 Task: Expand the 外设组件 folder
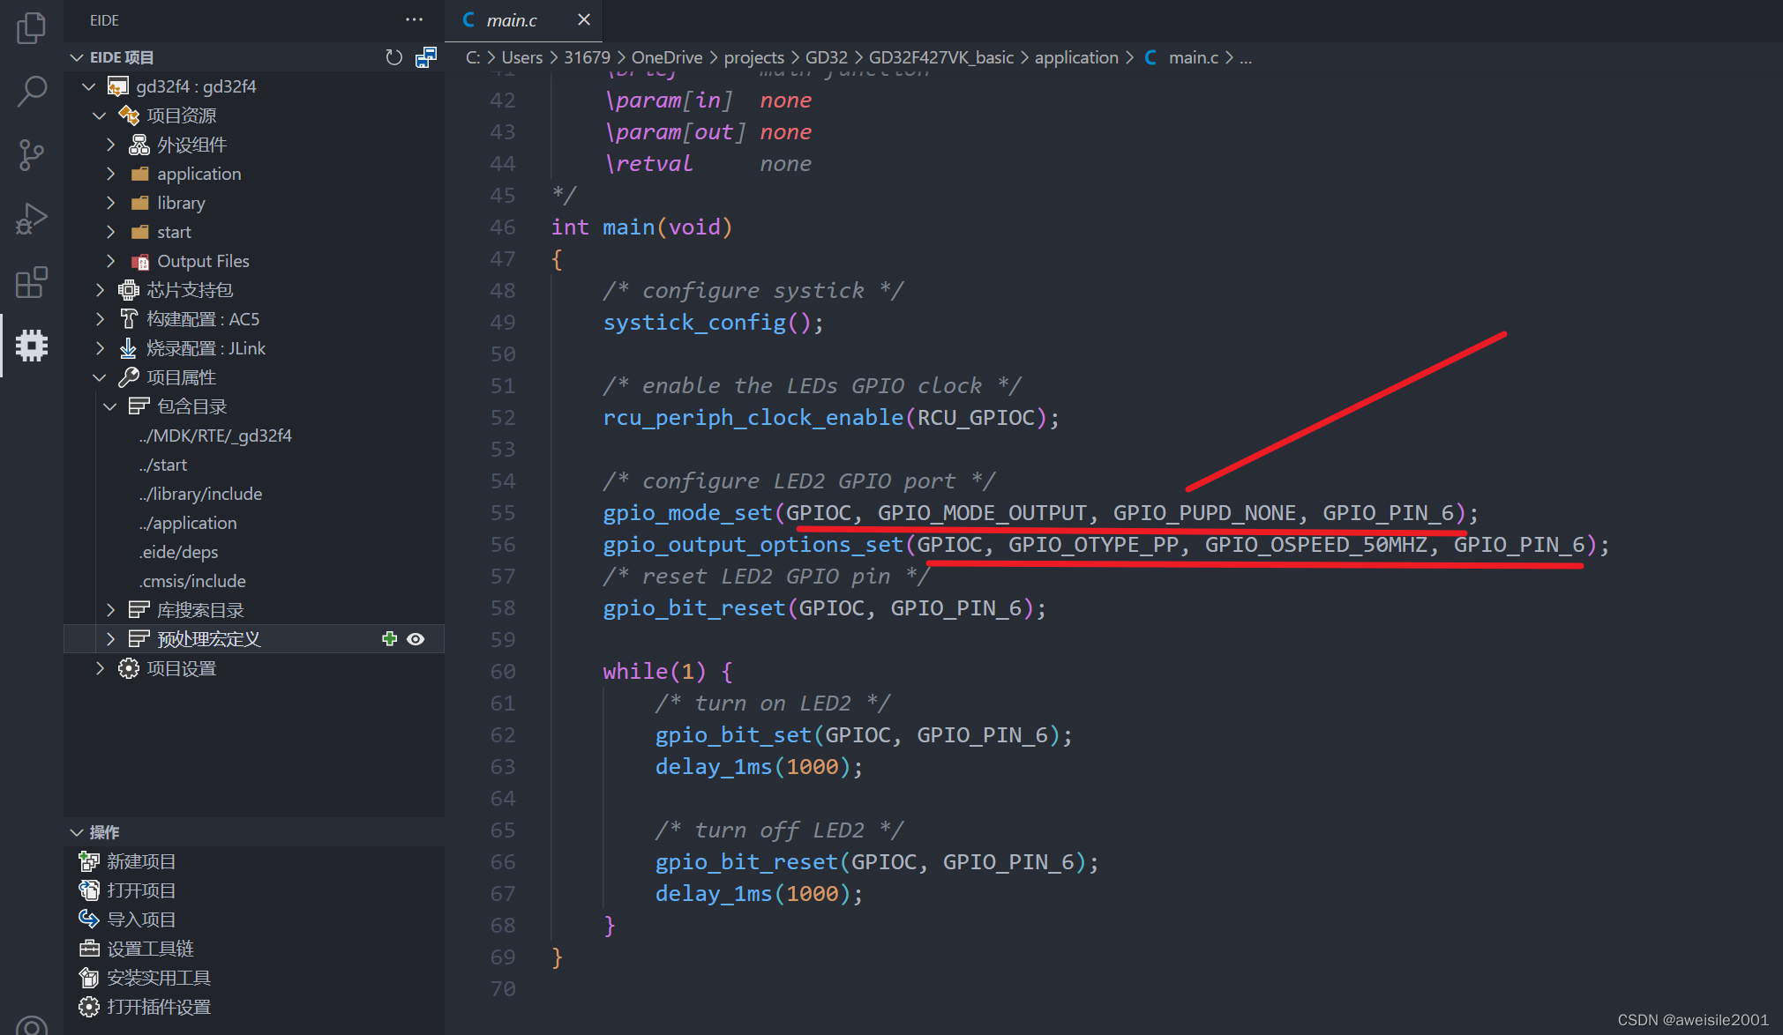(x=110, y=145)
